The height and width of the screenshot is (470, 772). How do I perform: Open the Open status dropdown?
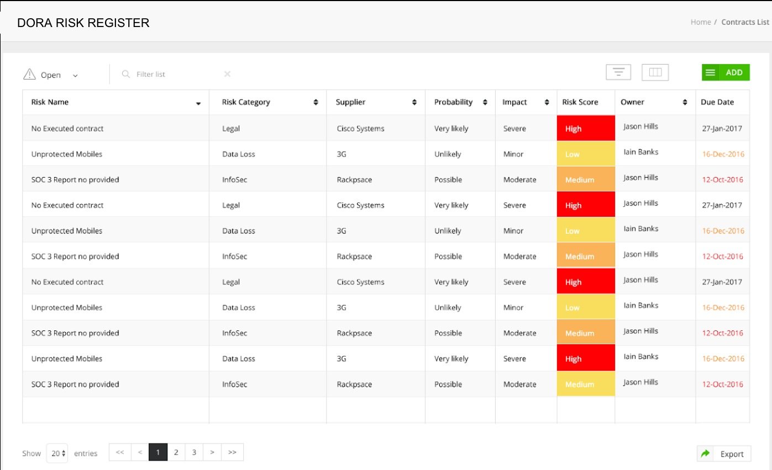[x=76, y=74]
